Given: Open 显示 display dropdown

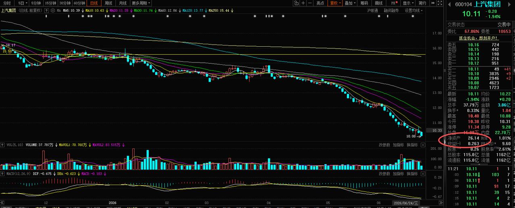Looking at the screenshot, I should tap(408, 3).
